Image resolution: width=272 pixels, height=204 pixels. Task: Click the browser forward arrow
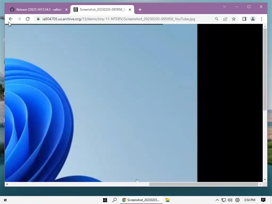tap(19, 19)
